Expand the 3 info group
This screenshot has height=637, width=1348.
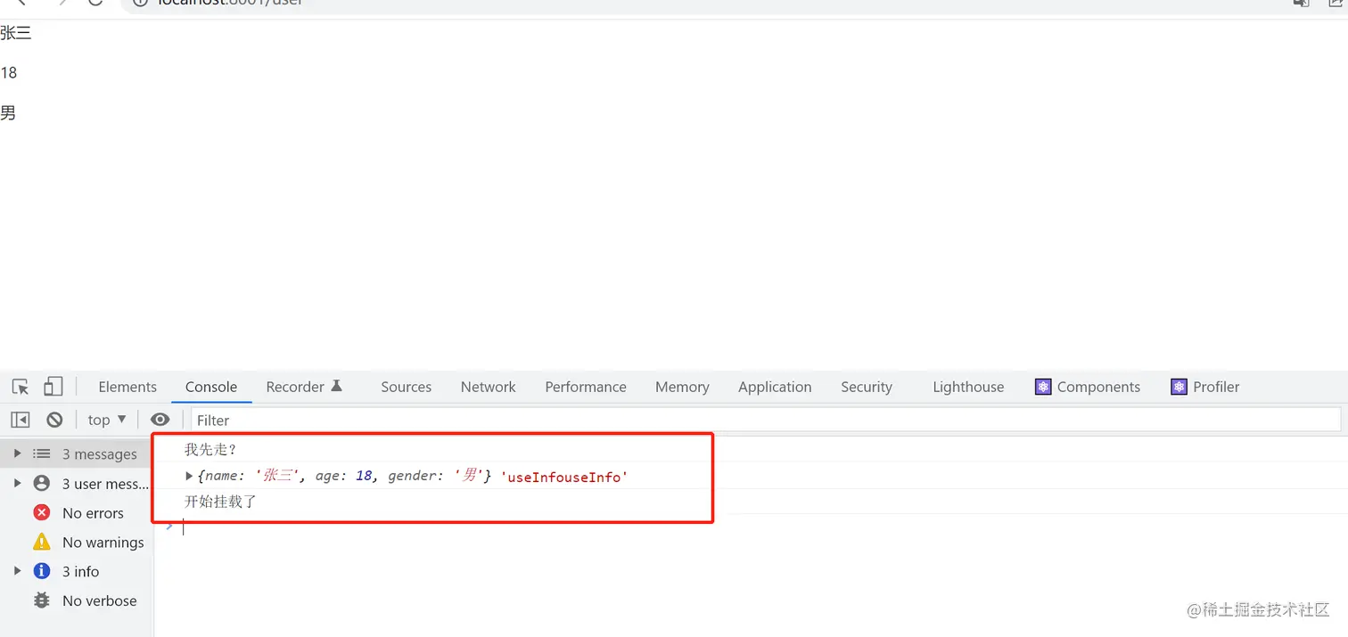[17, 571]
